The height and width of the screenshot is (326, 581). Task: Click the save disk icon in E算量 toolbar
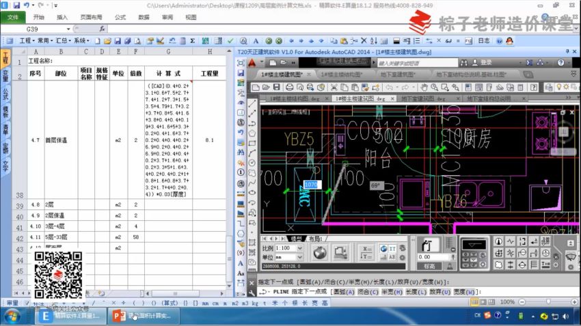(x=118, y=41)
